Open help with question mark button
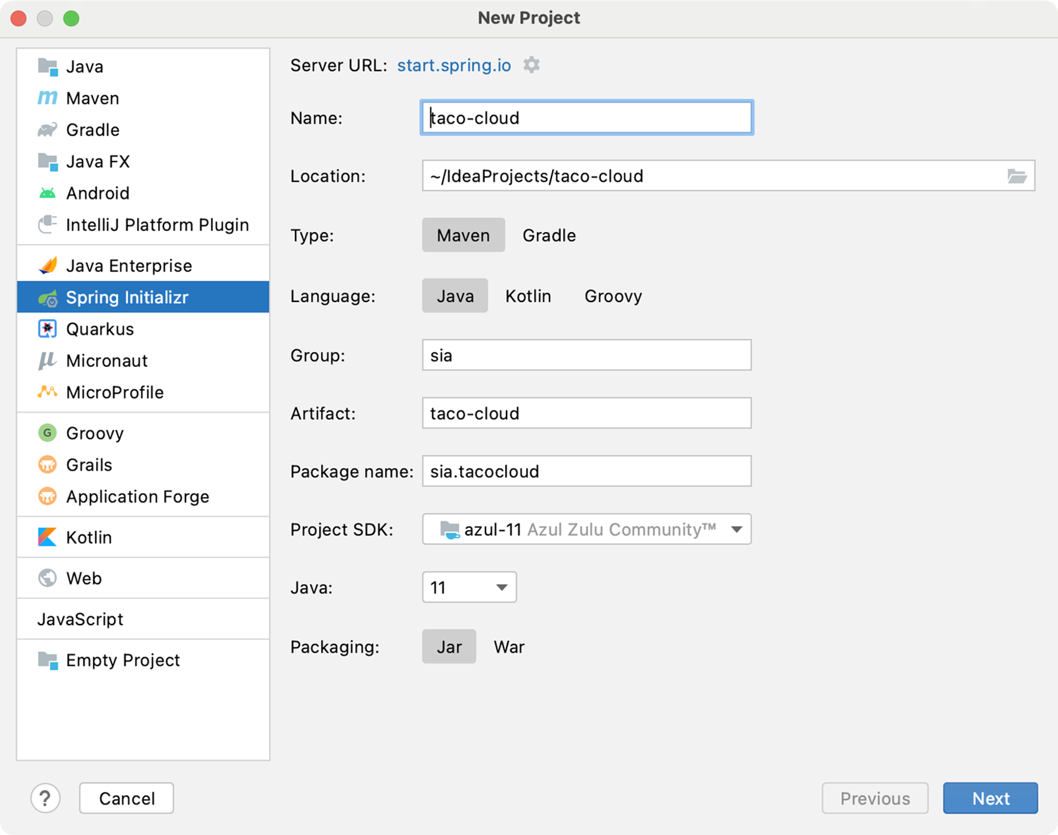 pyautogui.click(x=45, y=798)
